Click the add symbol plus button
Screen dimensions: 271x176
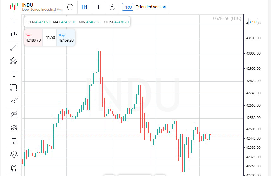coord(70,7)
